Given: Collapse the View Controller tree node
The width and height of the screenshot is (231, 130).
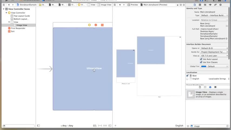Looking at the screenshot, I should click(6, 13).
